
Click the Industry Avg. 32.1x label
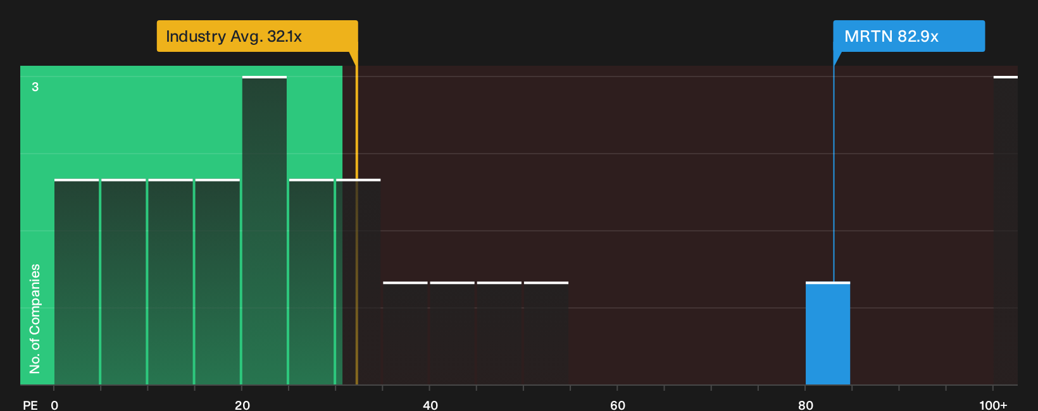tap(257, 36)
